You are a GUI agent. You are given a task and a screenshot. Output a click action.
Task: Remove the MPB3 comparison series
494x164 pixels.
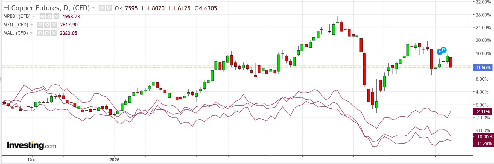click(56, 16)
